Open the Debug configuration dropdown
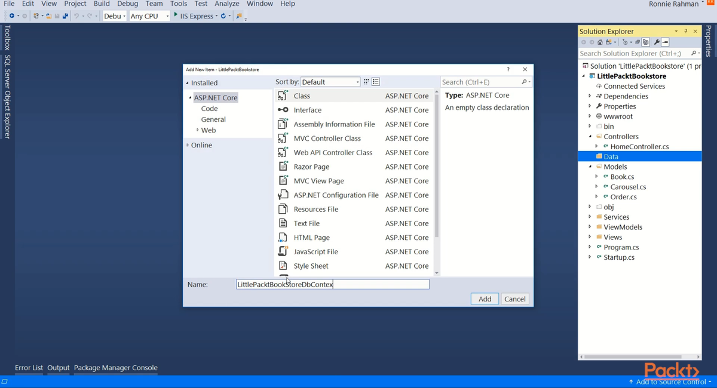 (114, 16)
